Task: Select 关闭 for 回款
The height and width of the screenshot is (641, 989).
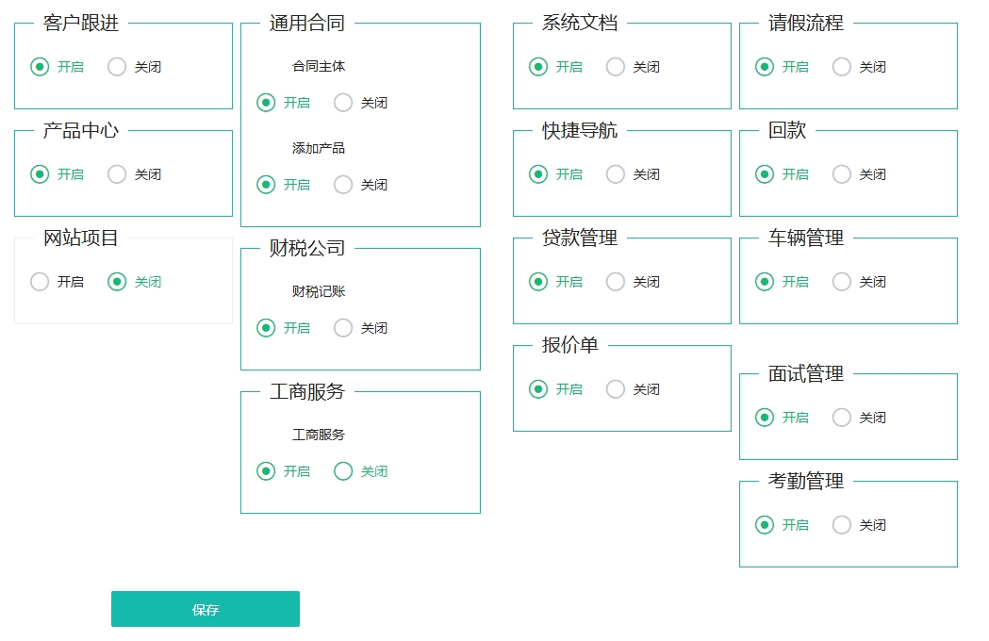Action: [842, 174]
